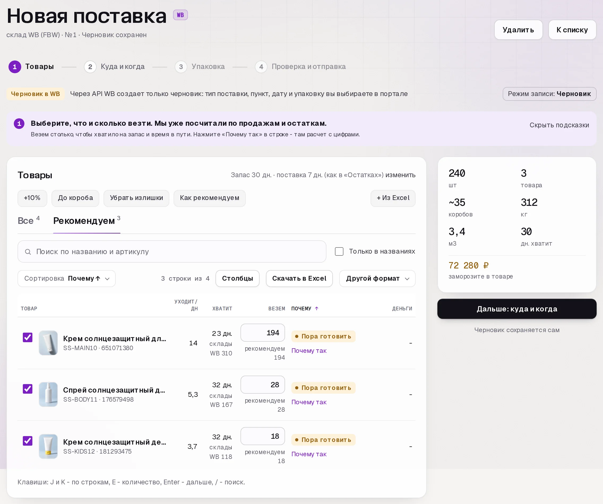Open thumbnail of SS-KIDS12 cream
The height and width of the screenshot is (504, 603).
(x=48, y=446)
